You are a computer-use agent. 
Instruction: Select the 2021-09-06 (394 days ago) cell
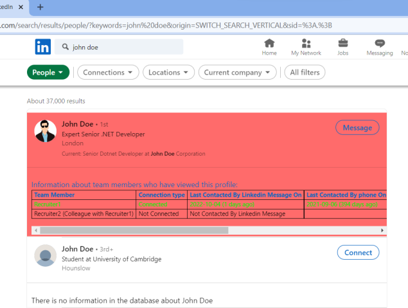tap(346, 204)
